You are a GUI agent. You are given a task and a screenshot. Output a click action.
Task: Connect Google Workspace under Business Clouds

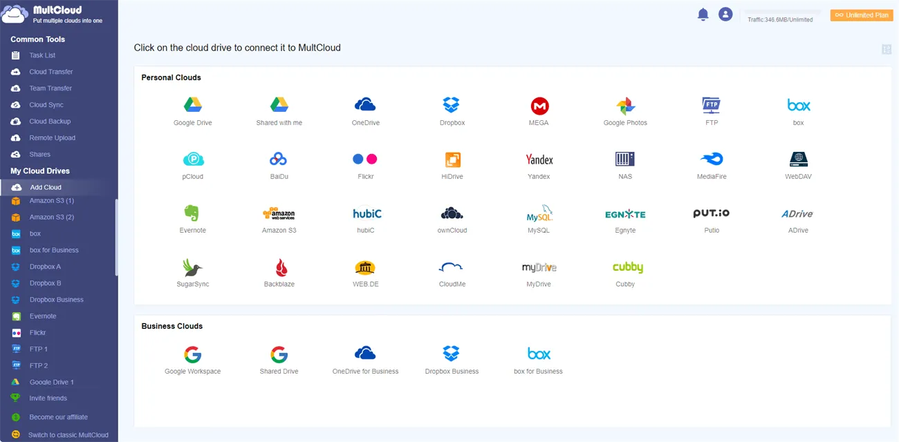tap(192, 354)
